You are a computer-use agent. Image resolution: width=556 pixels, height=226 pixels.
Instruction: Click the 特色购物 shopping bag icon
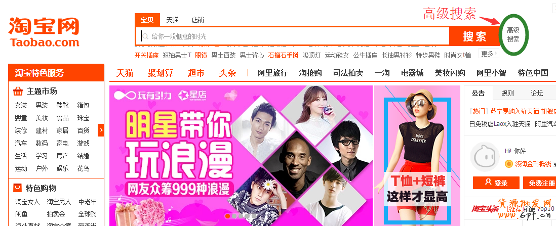(x=17, y=188)
